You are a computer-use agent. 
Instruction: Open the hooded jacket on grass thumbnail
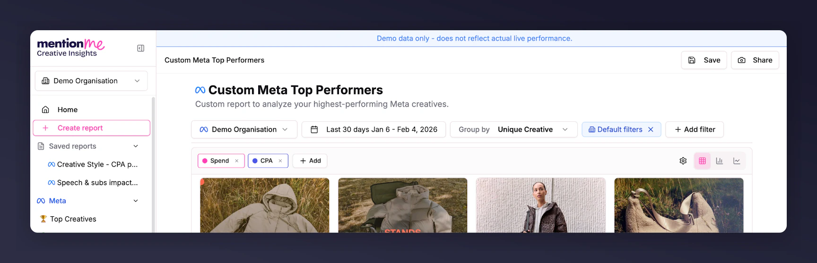(x=265, y=205)
